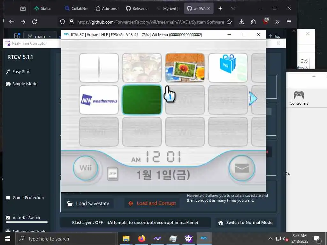The height and width of the screenshot is (245, 327).
Task: Expand the list all tabs dropdown
Action: [x=233, y=9]
